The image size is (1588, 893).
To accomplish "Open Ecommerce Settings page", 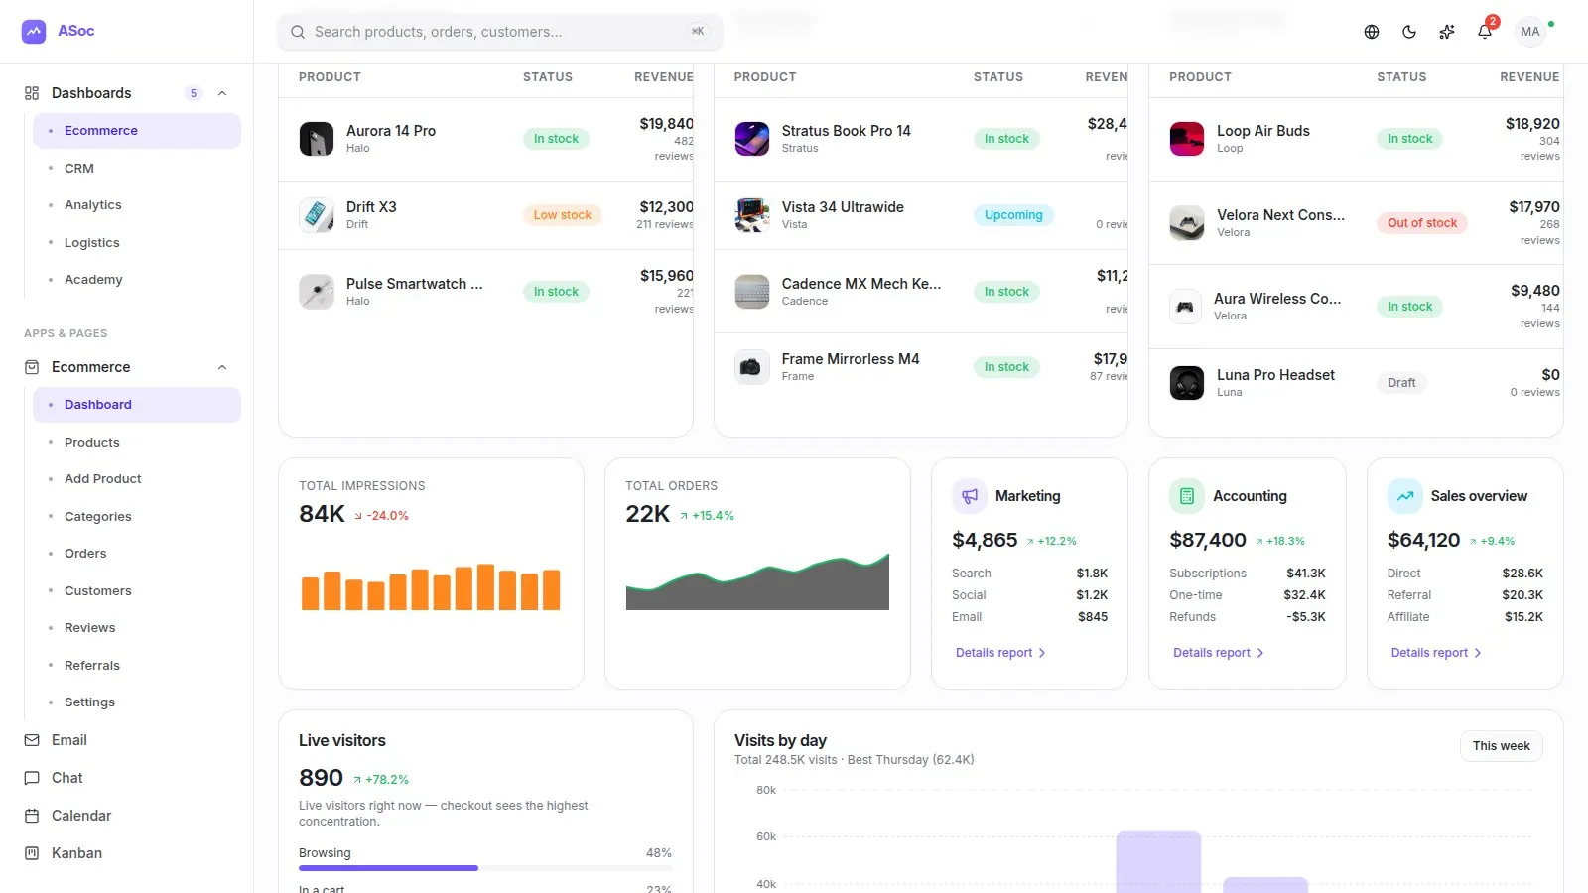I will pyautogui.click(x=137, y=702).
